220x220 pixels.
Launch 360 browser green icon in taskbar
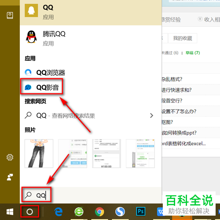tap(79, 212)
